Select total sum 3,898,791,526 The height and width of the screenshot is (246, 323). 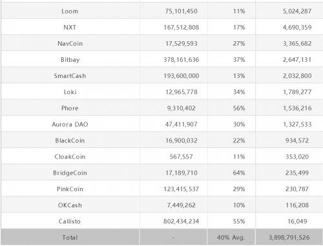(x=289, y=238)
